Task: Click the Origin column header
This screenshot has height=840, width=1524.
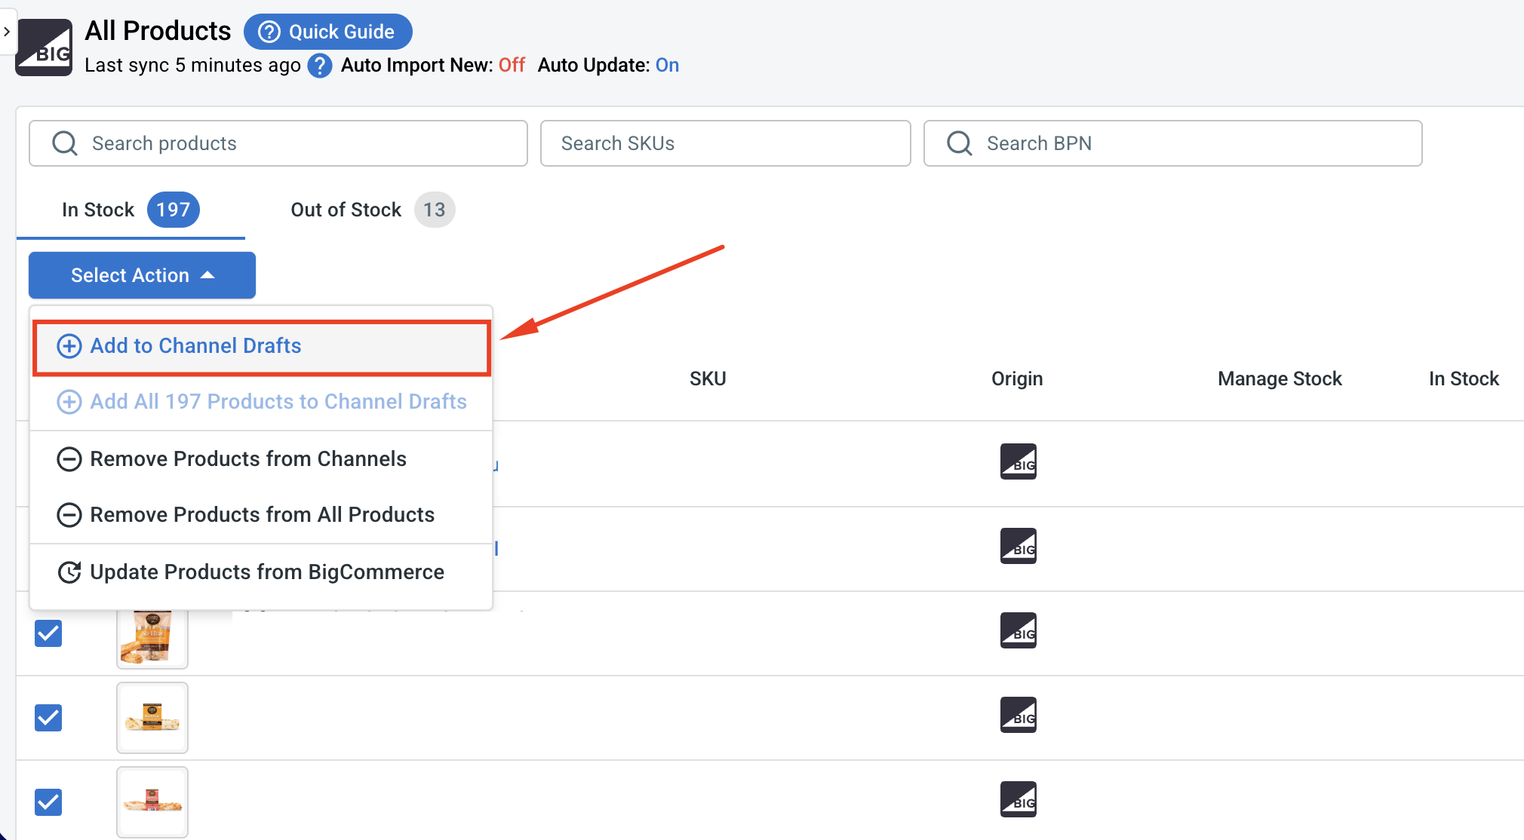Action: pos(1017,379)
